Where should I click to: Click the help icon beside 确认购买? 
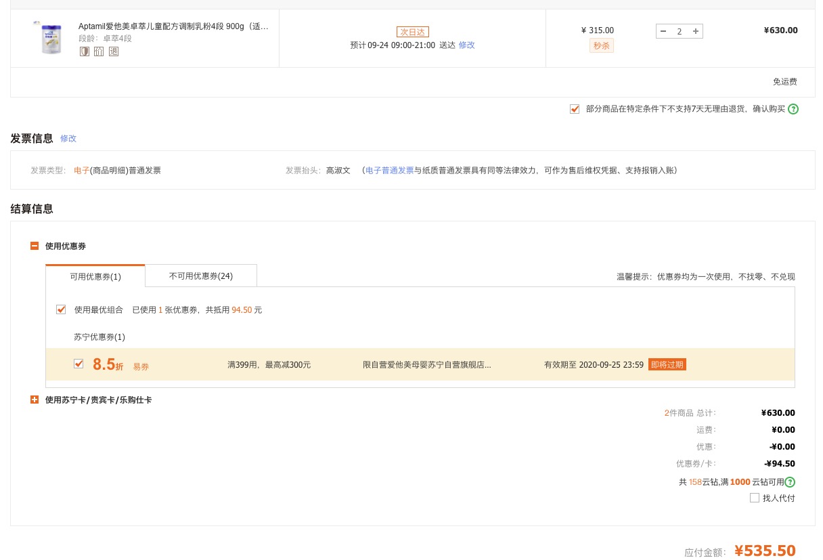pos(793,109)
